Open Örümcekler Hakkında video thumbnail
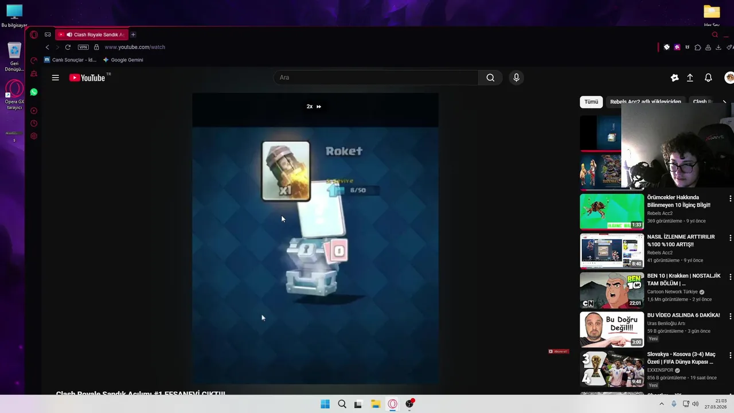This screenshot has height=413, width=734. tap(612, 212)
